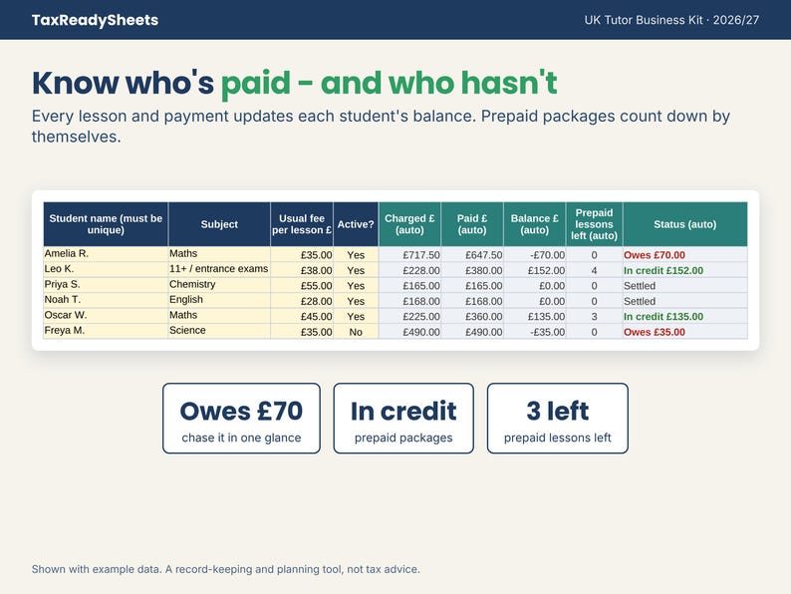Click Amelia R.'s 'Yes' active cell
Viewport: 791px width, 594px height.
(356, 255)
